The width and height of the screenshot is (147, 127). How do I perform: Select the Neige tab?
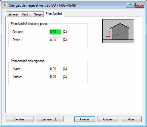point(38,14)
